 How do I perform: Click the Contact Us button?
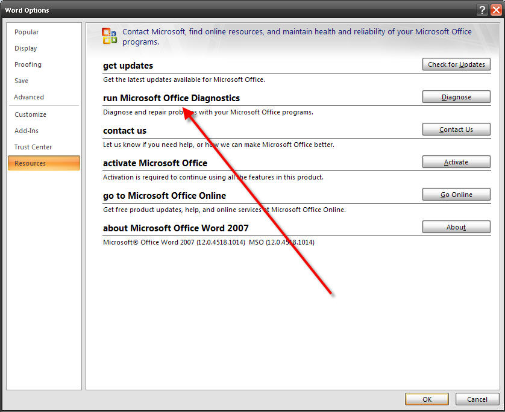(x=456, y=130)
